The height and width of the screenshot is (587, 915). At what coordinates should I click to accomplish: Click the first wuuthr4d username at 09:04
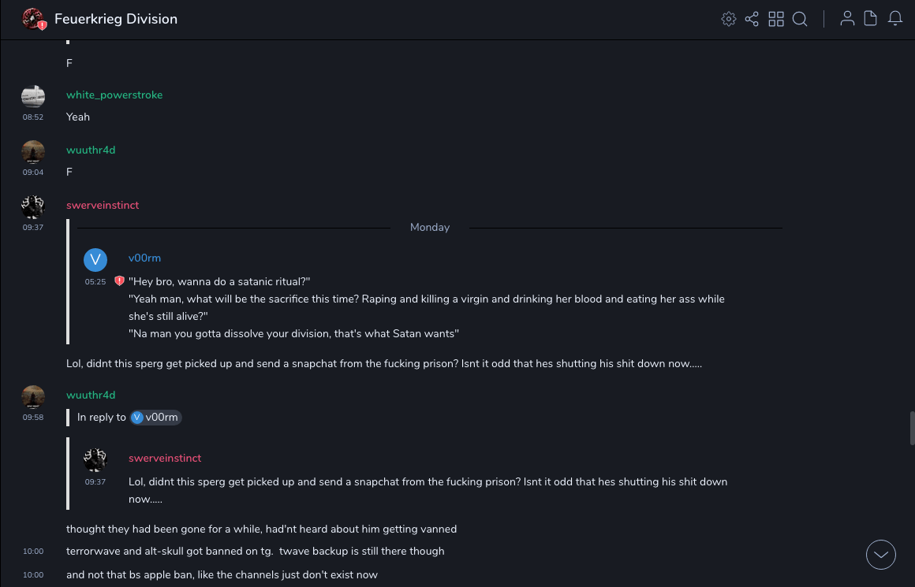pos(91,150)
